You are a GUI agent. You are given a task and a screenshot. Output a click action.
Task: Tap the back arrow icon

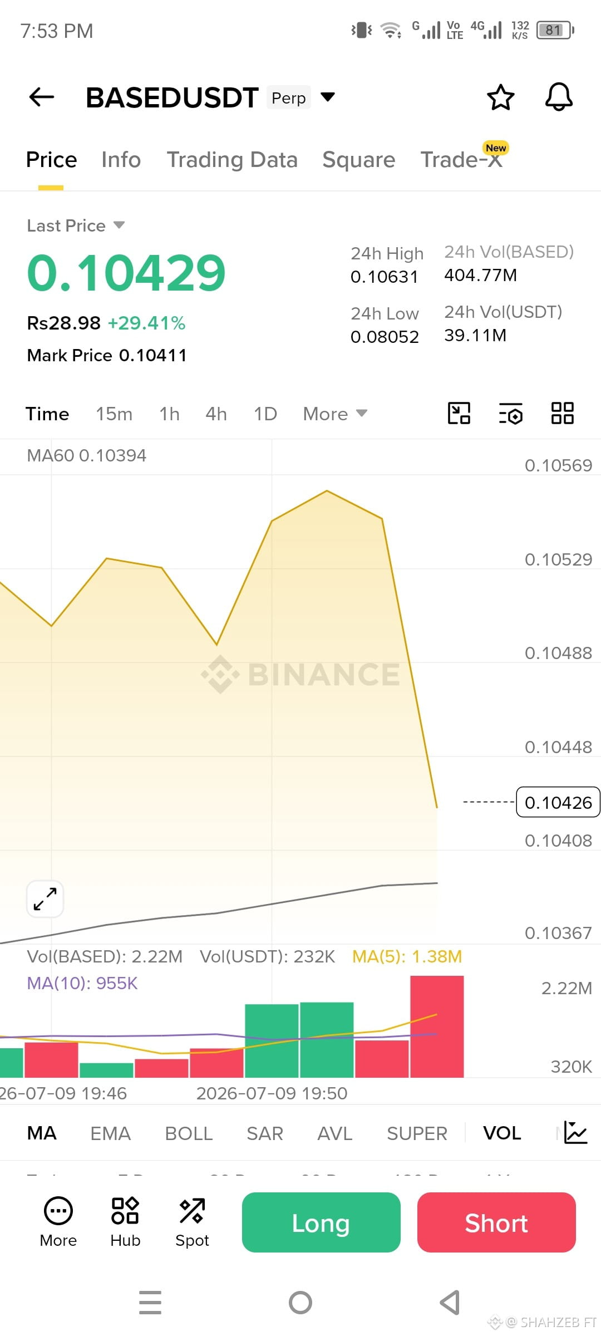pyautogui.click(x=42, y=97)
